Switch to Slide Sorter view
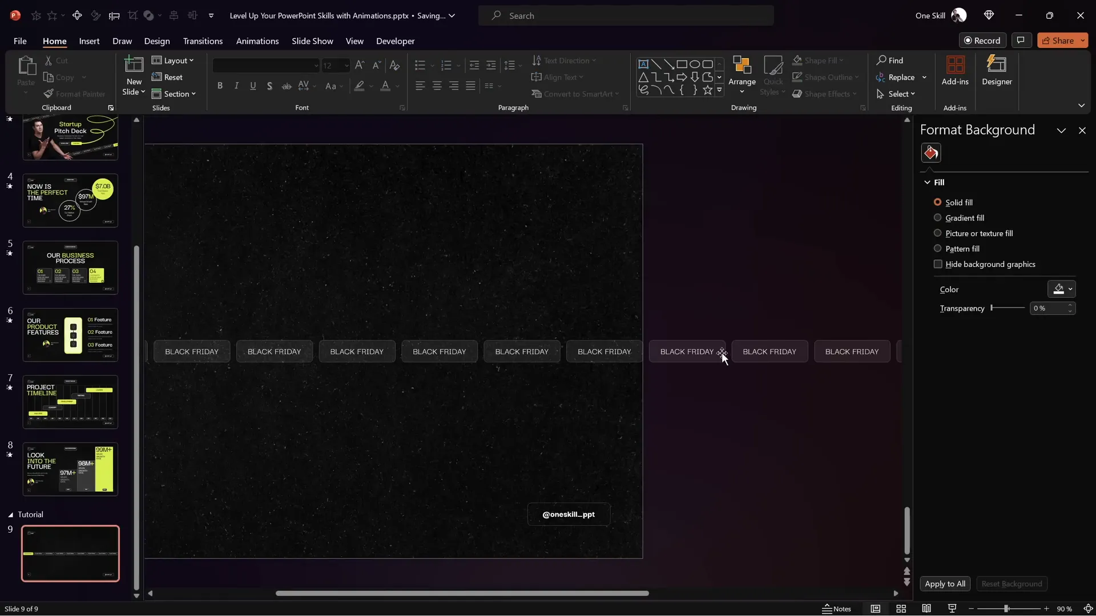This screenshot has height=616, width=1096. [901, 609]
